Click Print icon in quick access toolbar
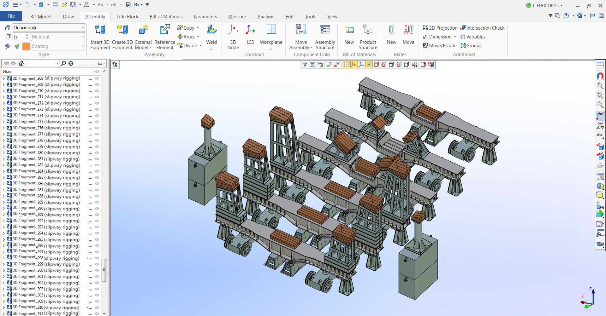 (86, 5)
